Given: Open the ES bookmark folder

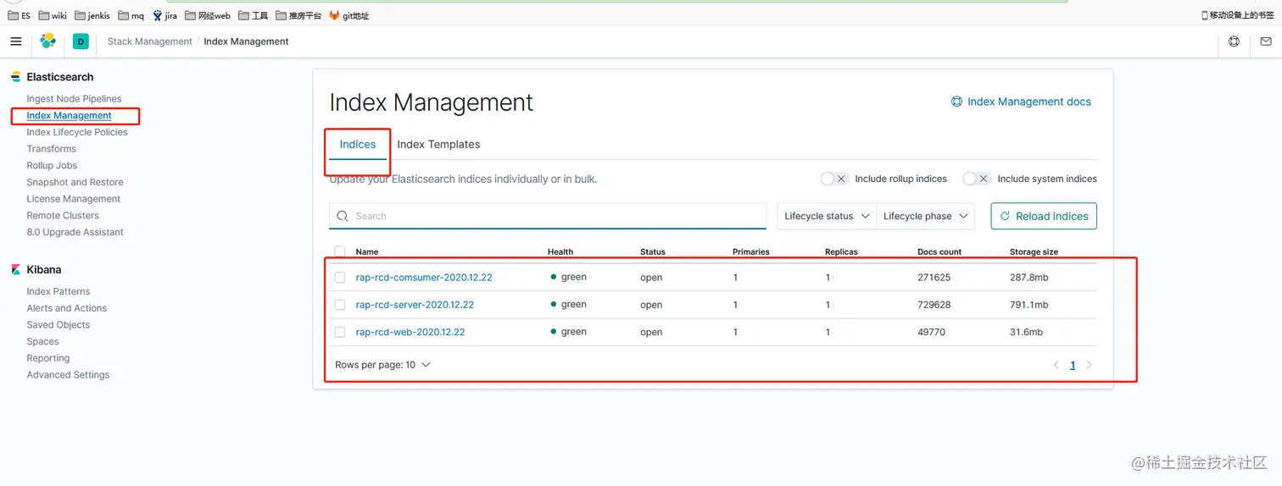Looking at the screenshot, I should (20, 15).
